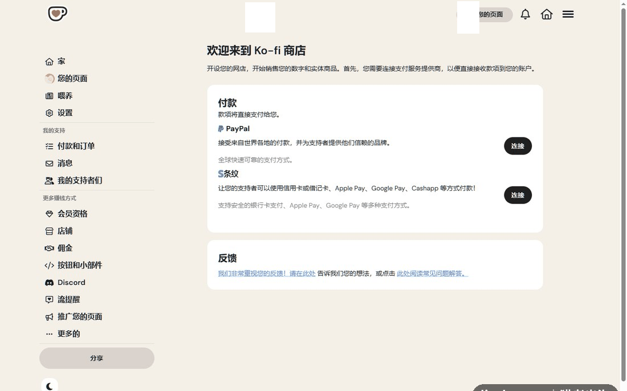This screenshot has height=391, width=627.
Task: Open the hamburger menu
Action: pyautogui.click(x=568, y=14)
